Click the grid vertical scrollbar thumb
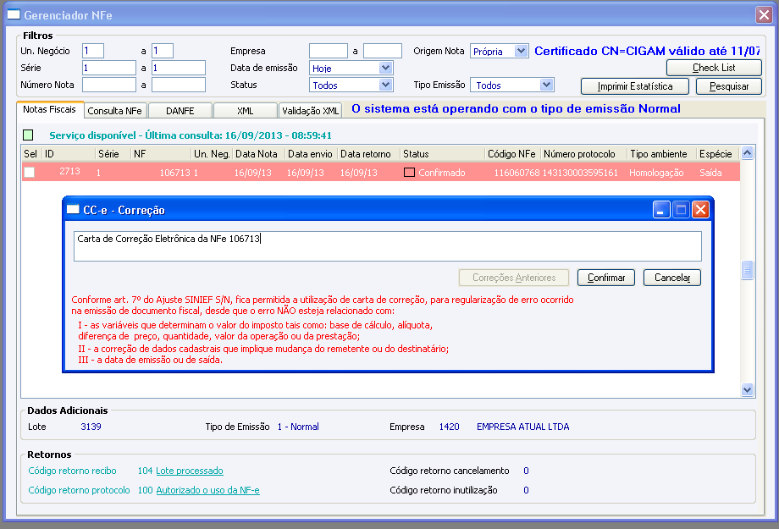 coord(747,271)
